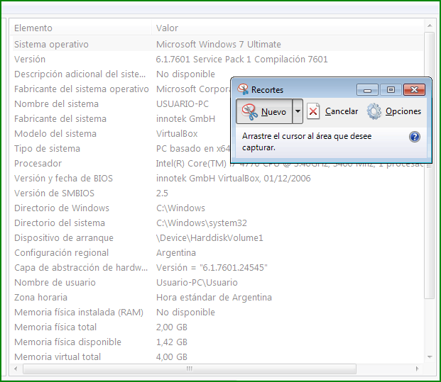Click the vertical scrollbar up arrow
Image resolution: width=441 pixels, height=382 pixels.
point(430,26)
